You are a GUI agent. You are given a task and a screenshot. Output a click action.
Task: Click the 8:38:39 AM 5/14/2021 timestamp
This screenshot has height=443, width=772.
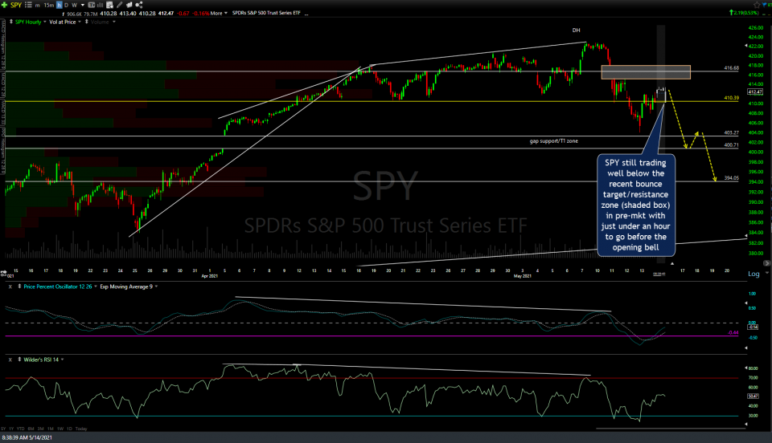click(x=27, y=437)
